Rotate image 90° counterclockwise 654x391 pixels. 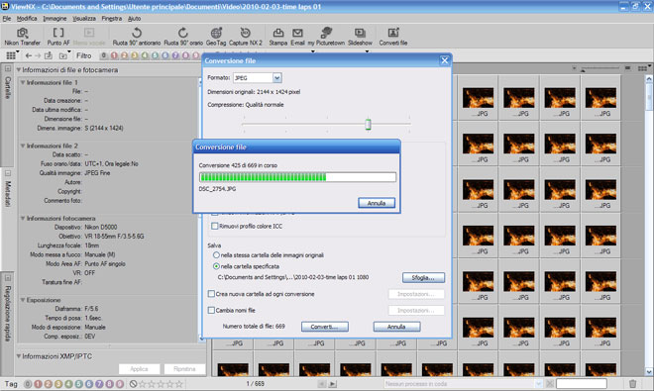coord(137,37)
